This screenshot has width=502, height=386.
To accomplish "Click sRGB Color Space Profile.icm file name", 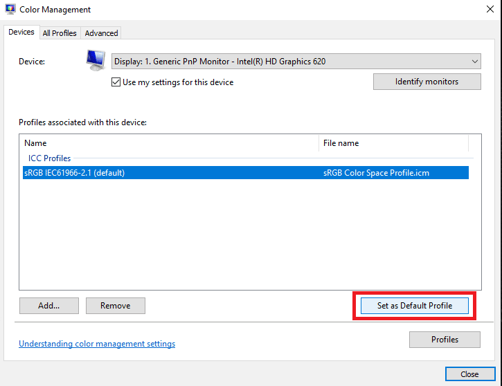I will click(376, 173).
